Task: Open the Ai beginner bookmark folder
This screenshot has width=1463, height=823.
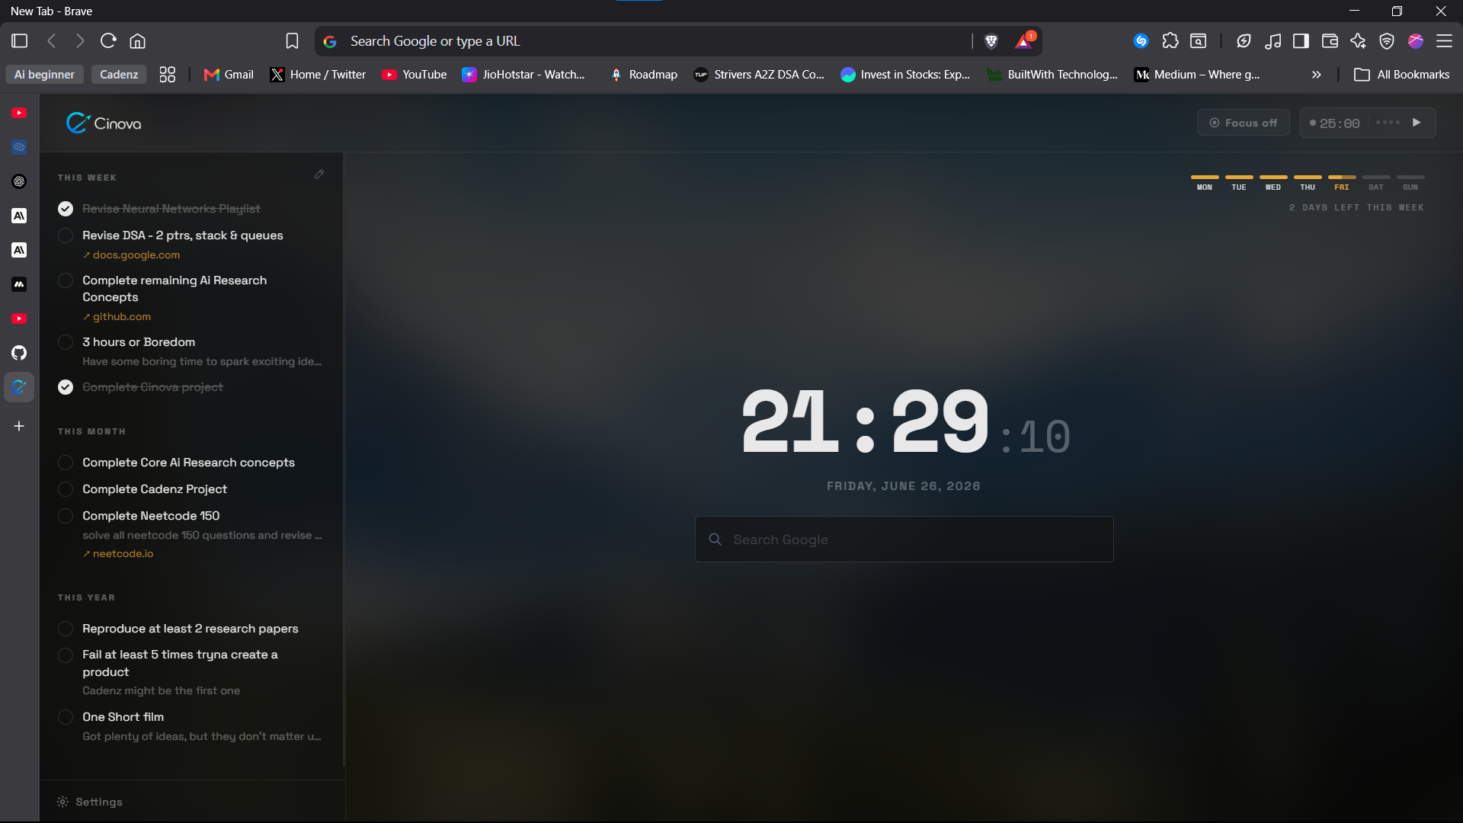Action: coord(44,75)
